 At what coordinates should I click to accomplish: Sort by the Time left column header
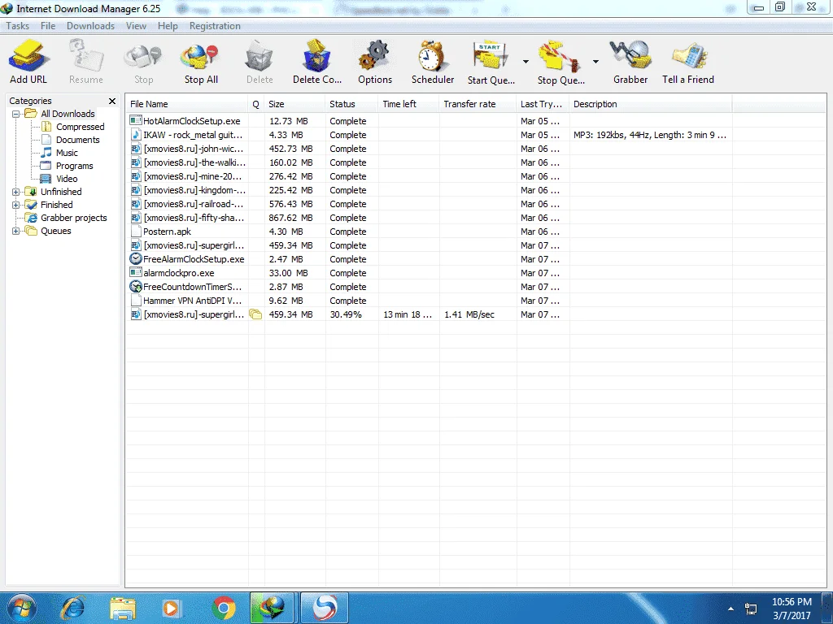click(408, 104)
